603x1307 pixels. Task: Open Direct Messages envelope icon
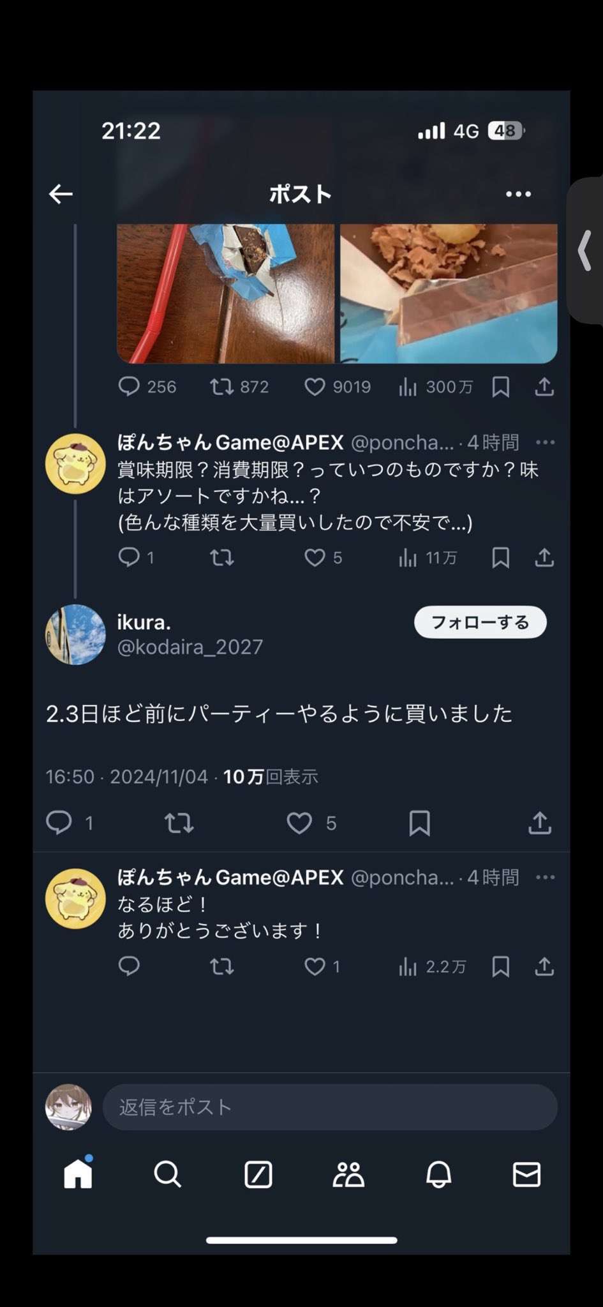tap(526, 1174)
